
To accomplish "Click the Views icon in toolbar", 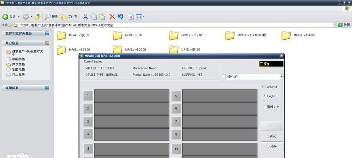I will click(139, 17).
